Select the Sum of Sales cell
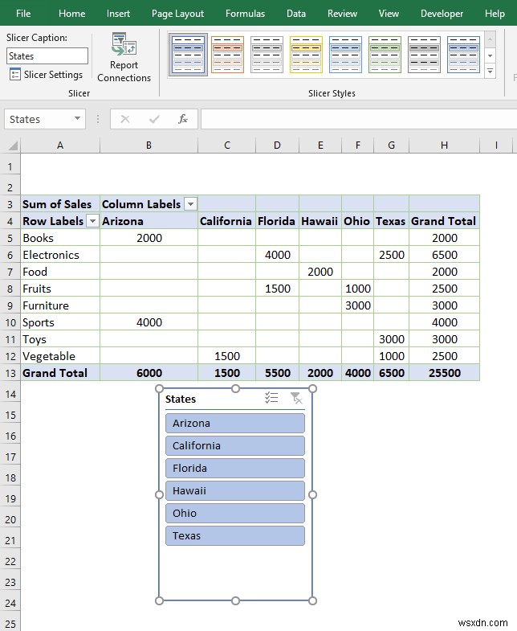This screenshot has height=631, width=517. (x=60, y=204)
